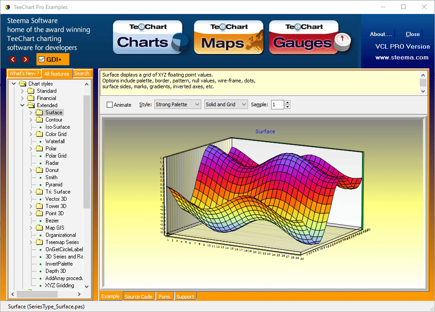
Task: Switch to the What's New ? tab
Action: [x=24, y=73]
